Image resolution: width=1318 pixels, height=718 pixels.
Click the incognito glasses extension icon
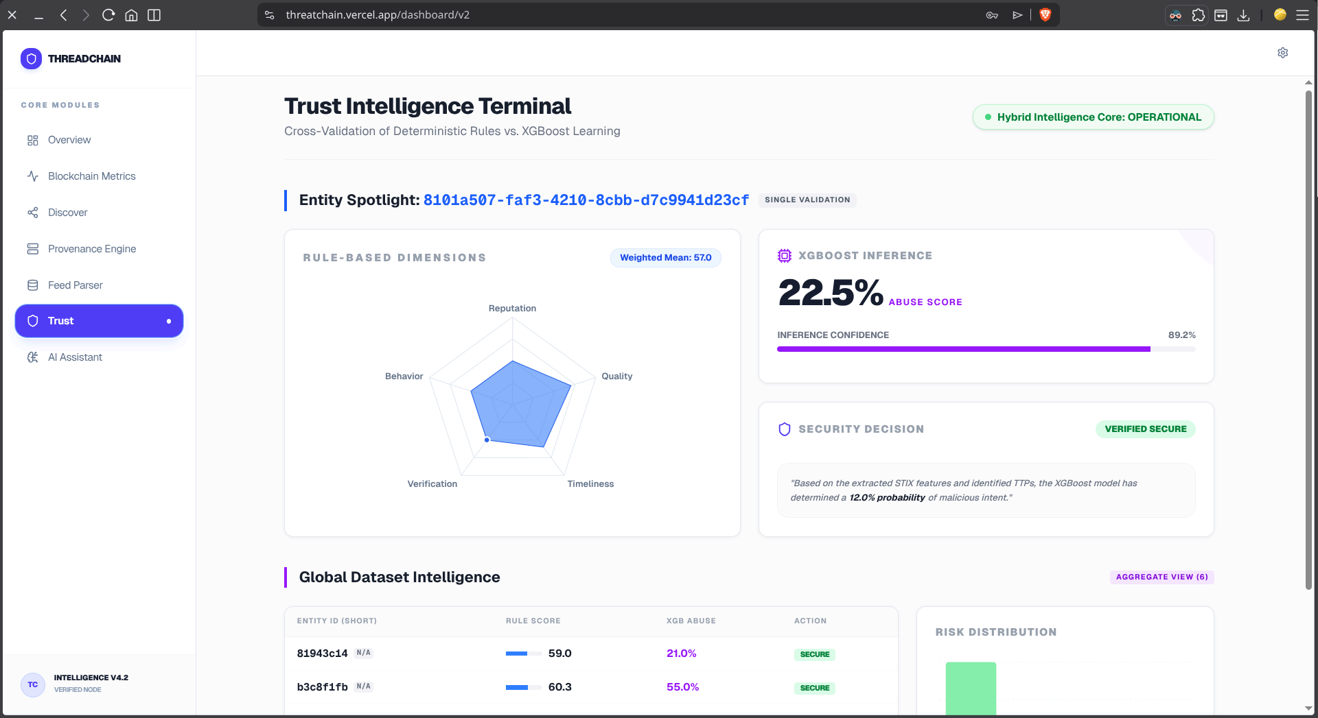point(1176,15)
